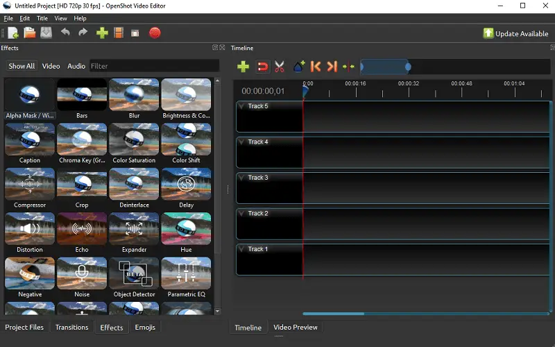Viewport: 555px width, 347px height.
Task: Select the Blur effect thumbnail
Action: [134, 94]
